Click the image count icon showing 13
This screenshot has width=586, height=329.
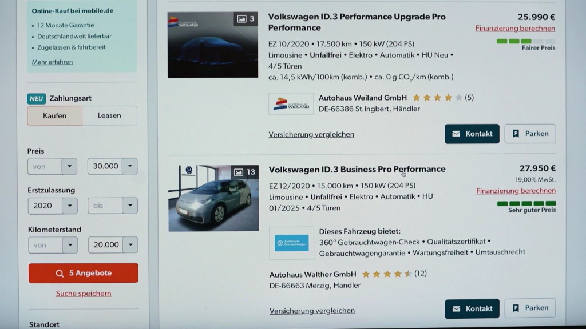(244, 172)
